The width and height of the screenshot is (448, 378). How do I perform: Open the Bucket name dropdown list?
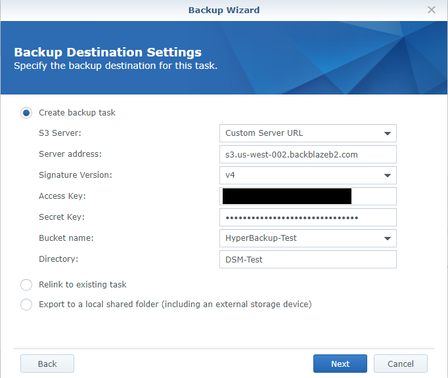388,238
